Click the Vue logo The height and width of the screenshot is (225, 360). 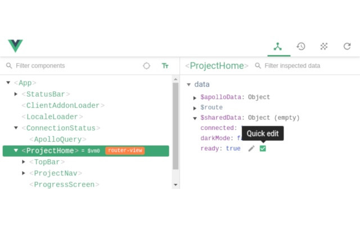pyautogui.click(x=15, y=46)
